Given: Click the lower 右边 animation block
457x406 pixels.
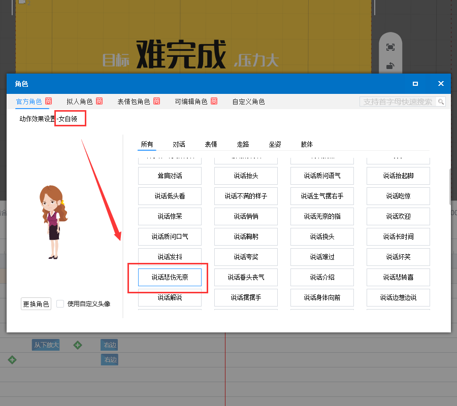Looking at the screenshot, I should click(110, 360).
